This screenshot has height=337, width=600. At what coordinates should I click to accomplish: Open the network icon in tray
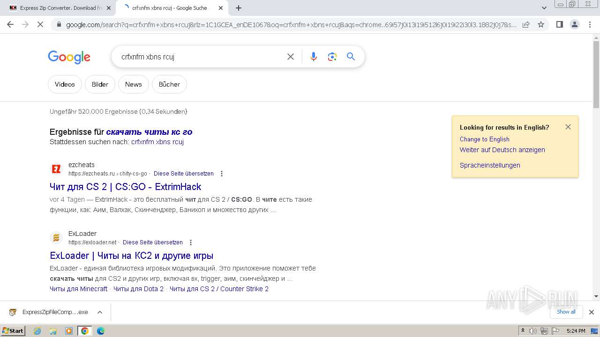[x=544, y=331]
